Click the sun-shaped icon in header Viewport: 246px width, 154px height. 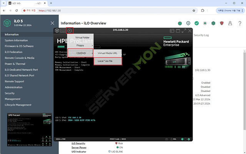205,23
